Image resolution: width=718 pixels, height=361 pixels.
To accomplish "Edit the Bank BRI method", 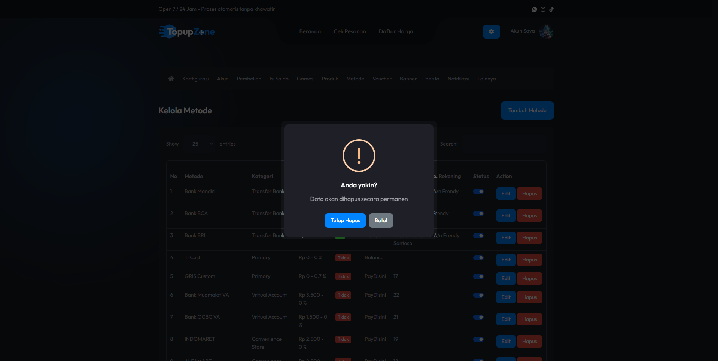I will pyautogui.click(x=506, y=238).
